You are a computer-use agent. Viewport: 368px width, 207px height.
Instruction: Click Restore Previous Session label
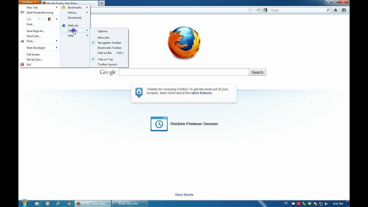(194, 124)
